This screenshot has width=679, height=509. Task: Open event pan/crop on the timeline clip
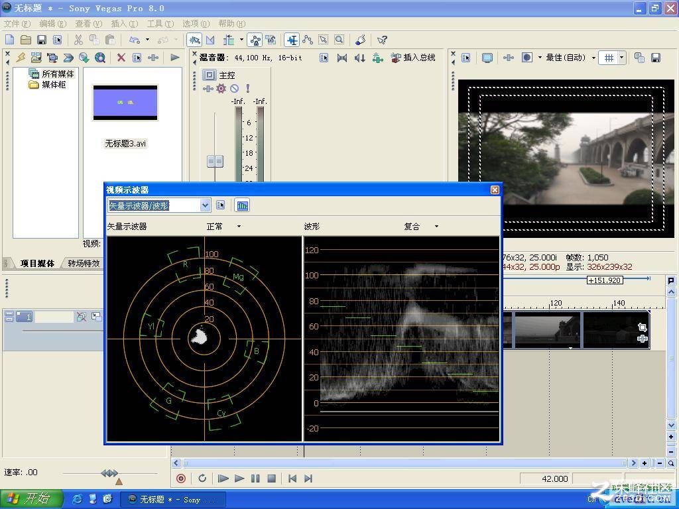(642, 327)
